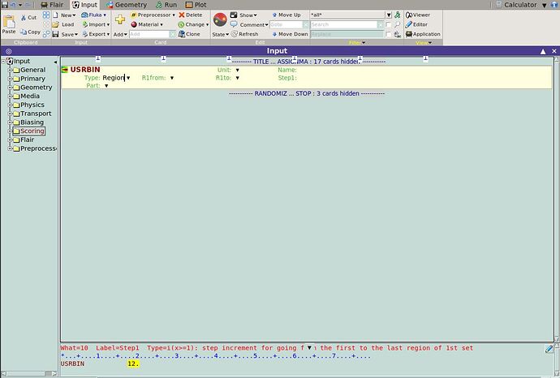Switch to the Plot tab

point(196,5)
